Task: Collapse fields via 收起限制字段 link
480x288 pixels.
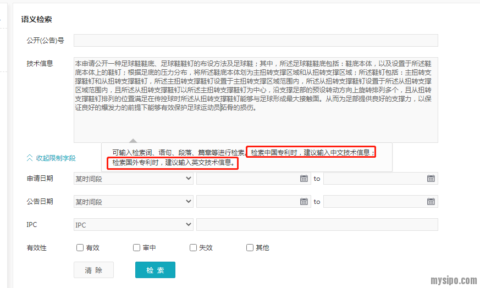Action: (x=56, y=158)
